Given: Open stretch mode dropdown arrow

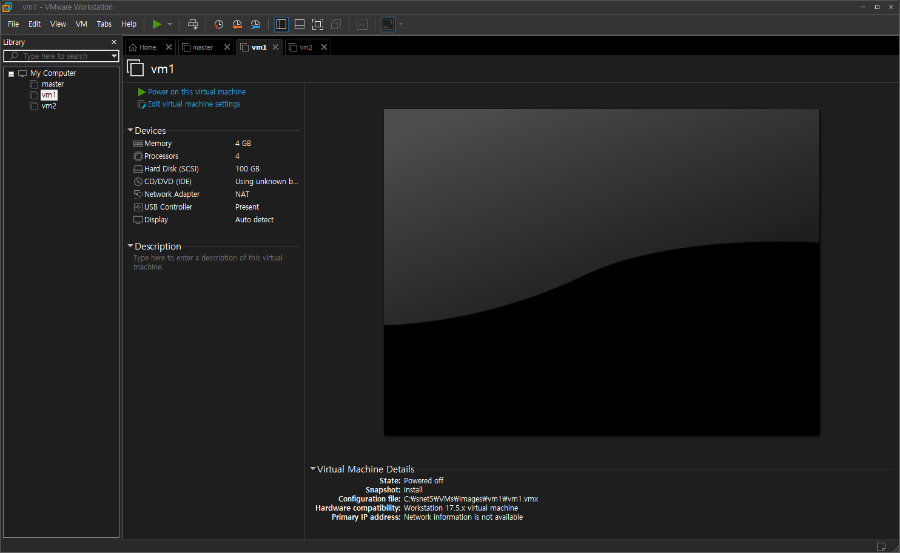Looking at the screenshot, I should [x=401, y=24].
